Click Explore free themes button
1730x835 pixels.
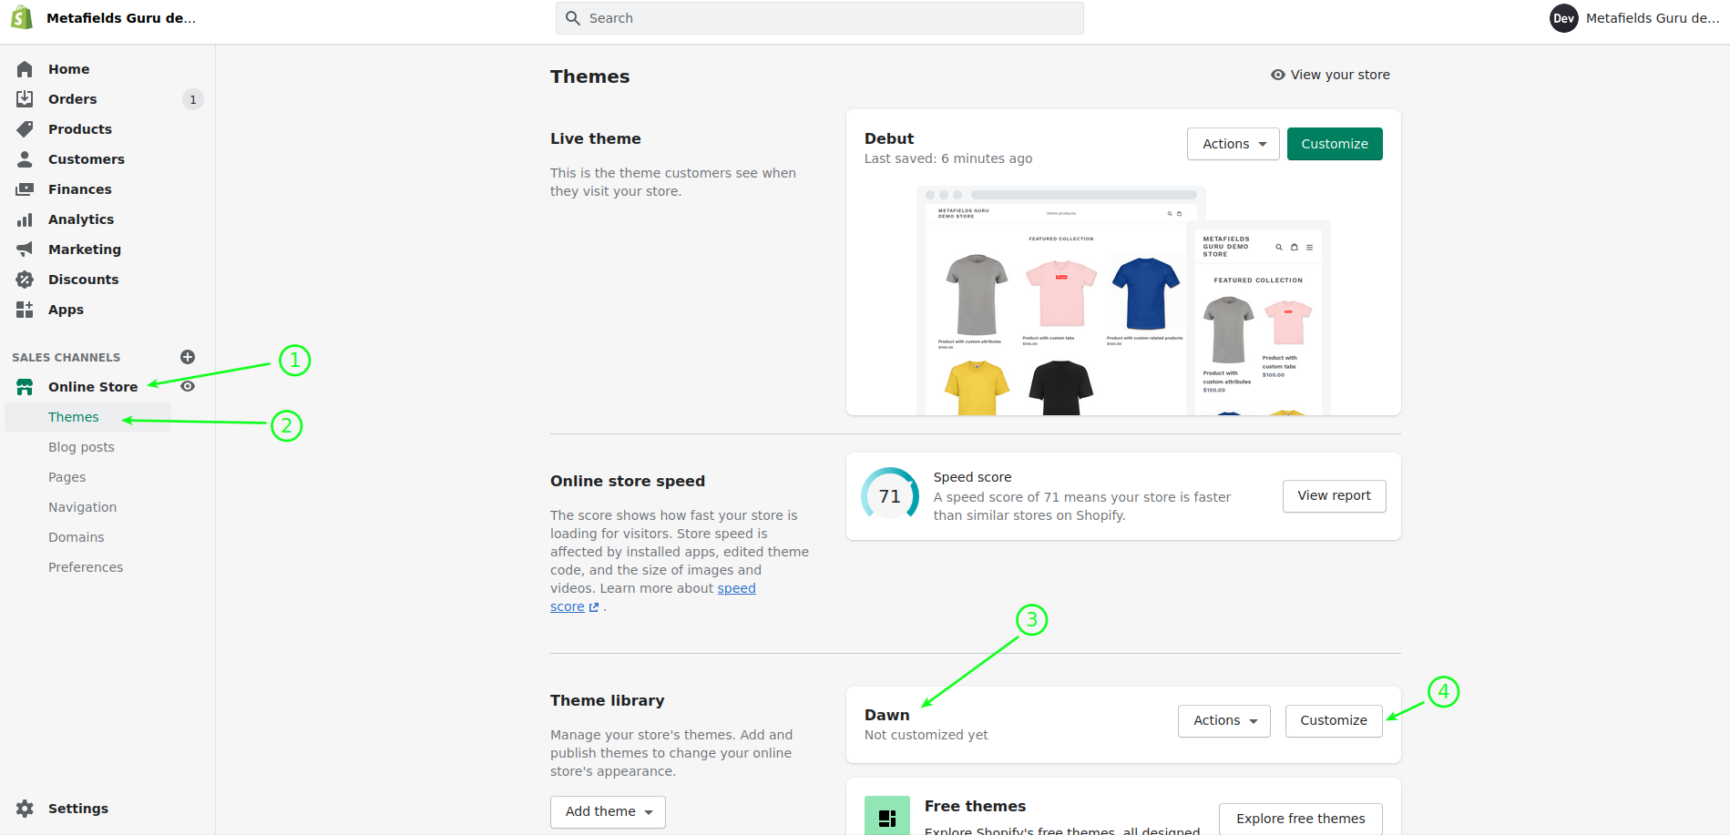coord(1300,819)
